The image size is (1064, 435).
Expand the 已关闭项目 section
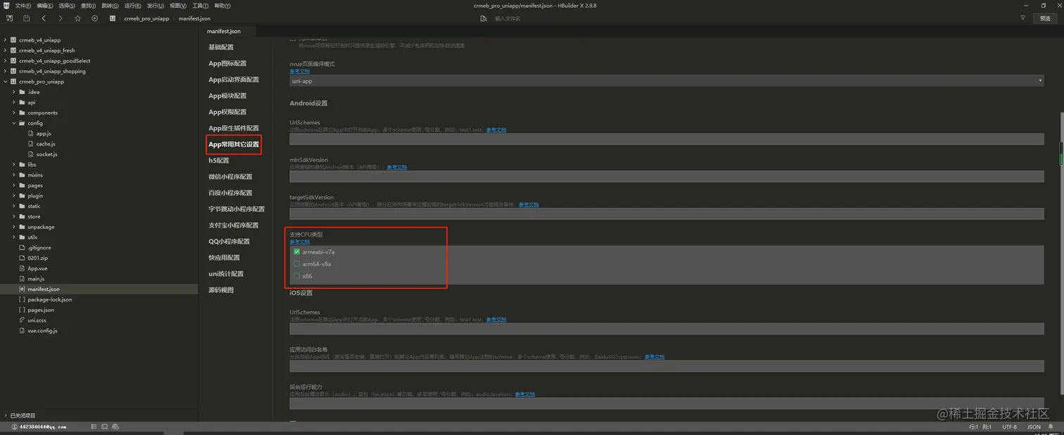(5, 415)
